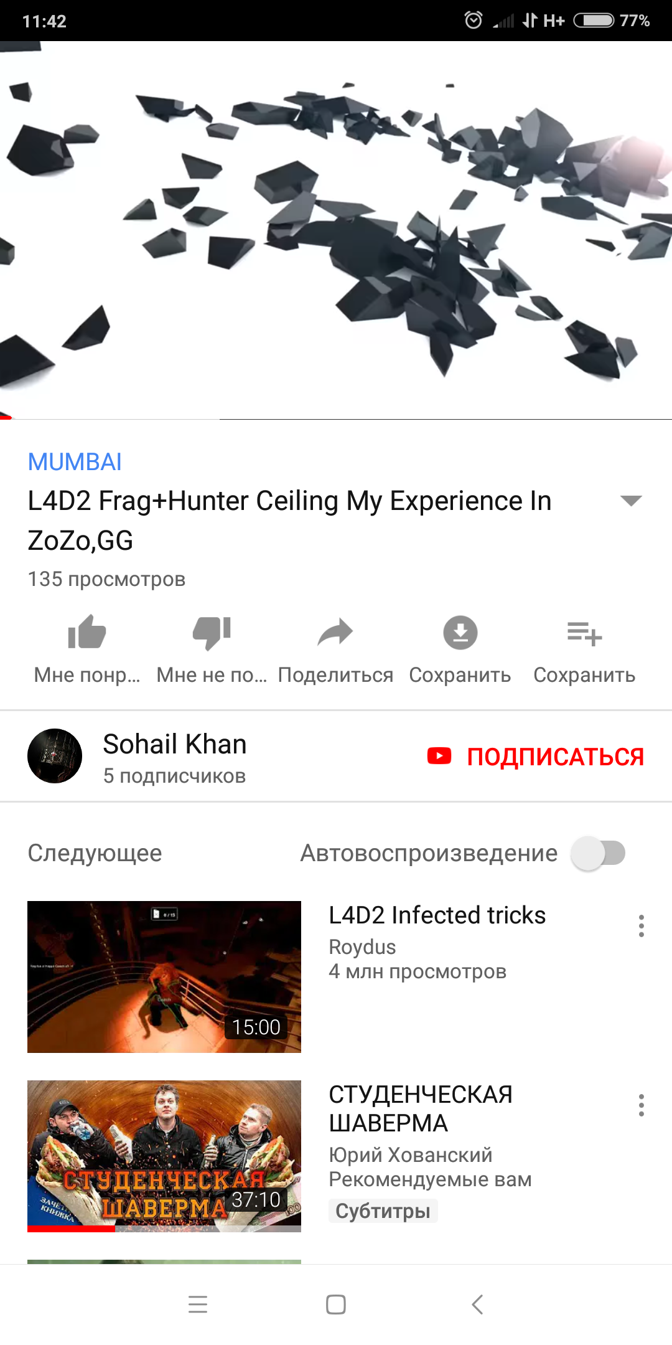Image resolution: width=672 pixels, height=1345 pixels.
Task: Tap the Android home square icon
Action: click(336, 1305)
